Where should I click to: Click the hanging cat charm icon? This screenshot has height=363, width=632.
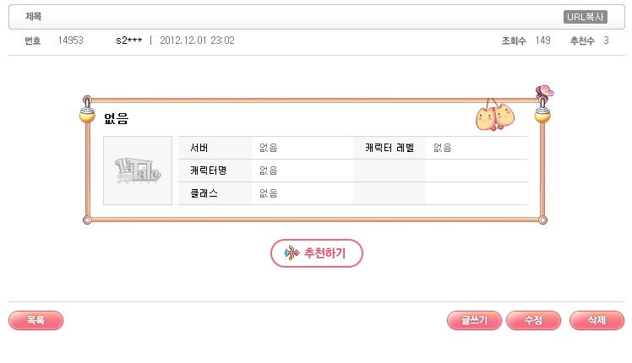click(495, 116)
